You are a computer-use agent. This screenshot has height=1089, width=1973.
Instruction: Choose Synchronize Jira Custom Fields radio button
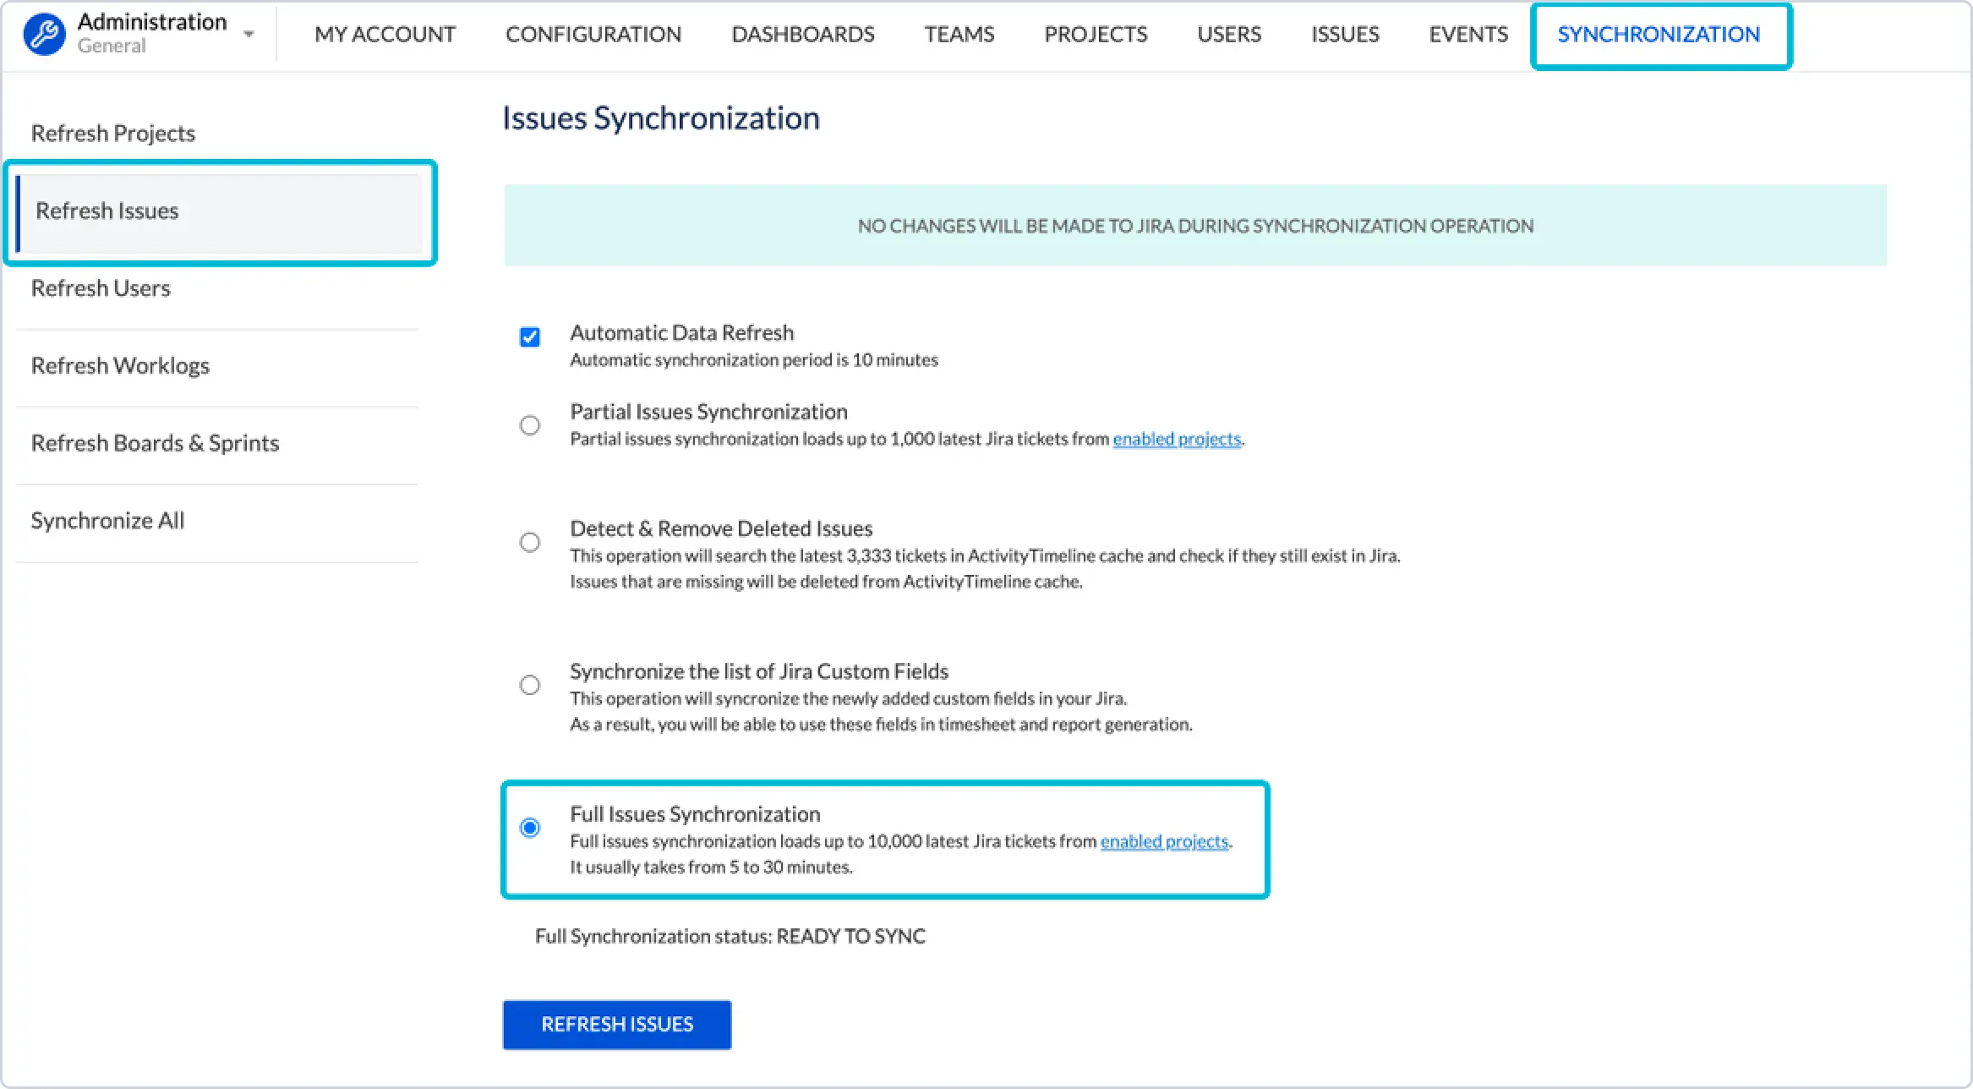coord(530,685)
